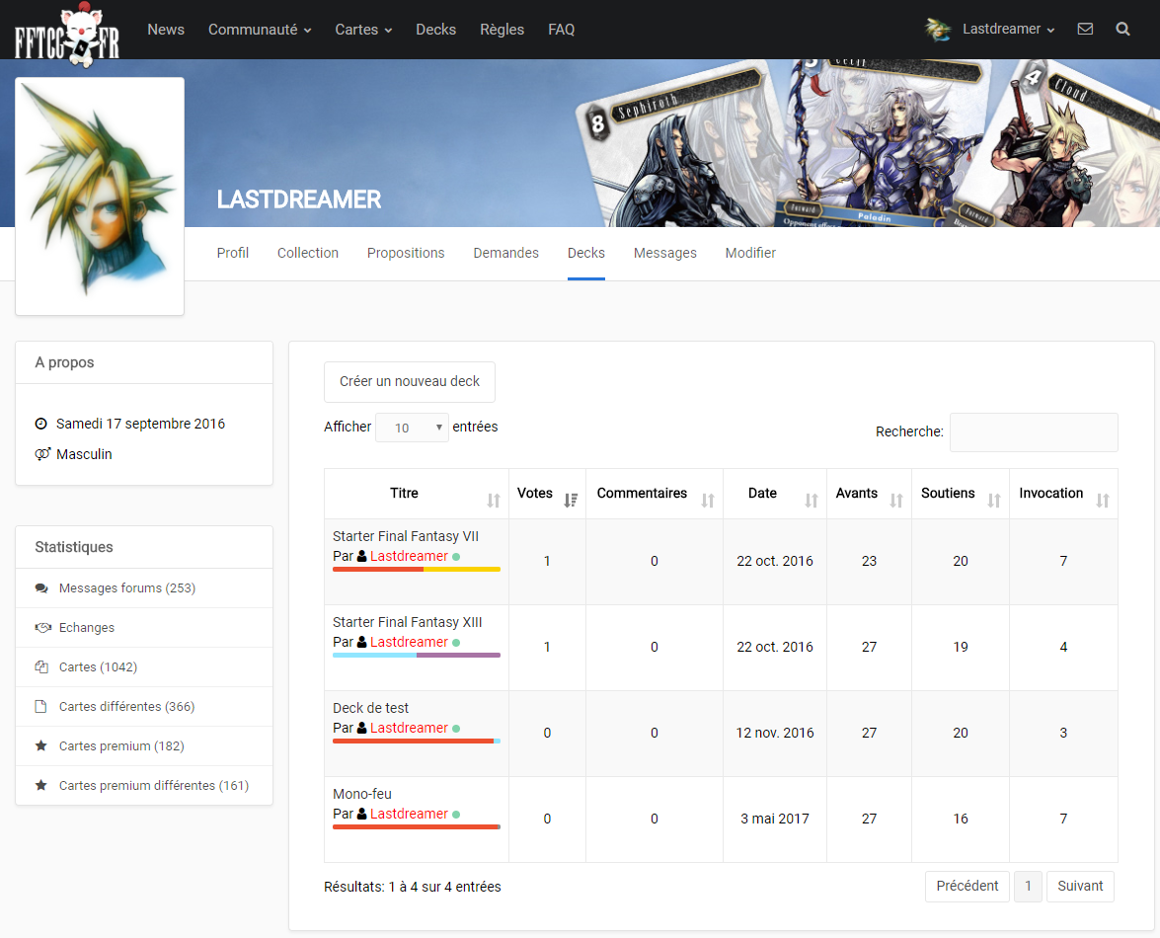Switch to the Profil tab
Viewport: 1160px width, 938px height.
(232, 253)
